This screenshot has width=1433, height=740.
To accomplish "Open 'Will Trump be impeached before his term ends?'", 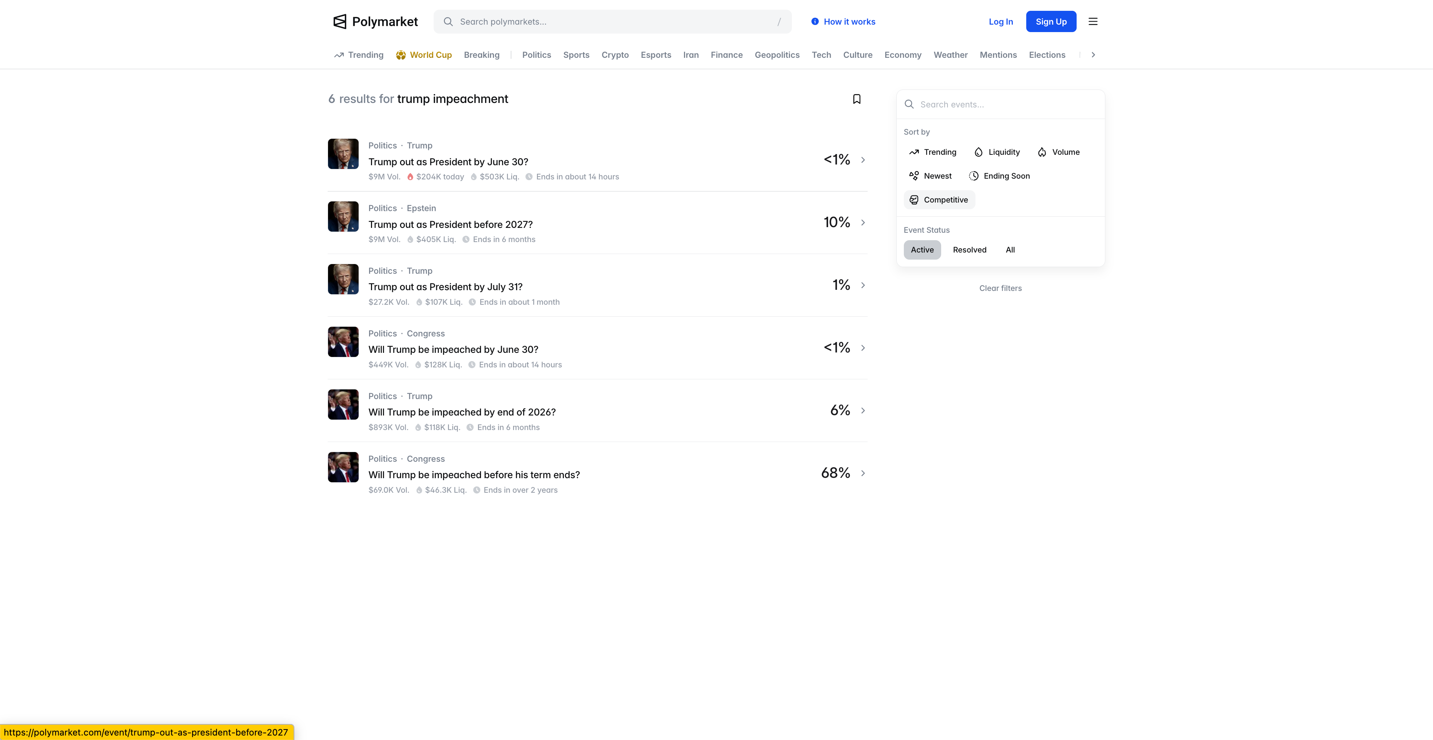I will [474, 475].
